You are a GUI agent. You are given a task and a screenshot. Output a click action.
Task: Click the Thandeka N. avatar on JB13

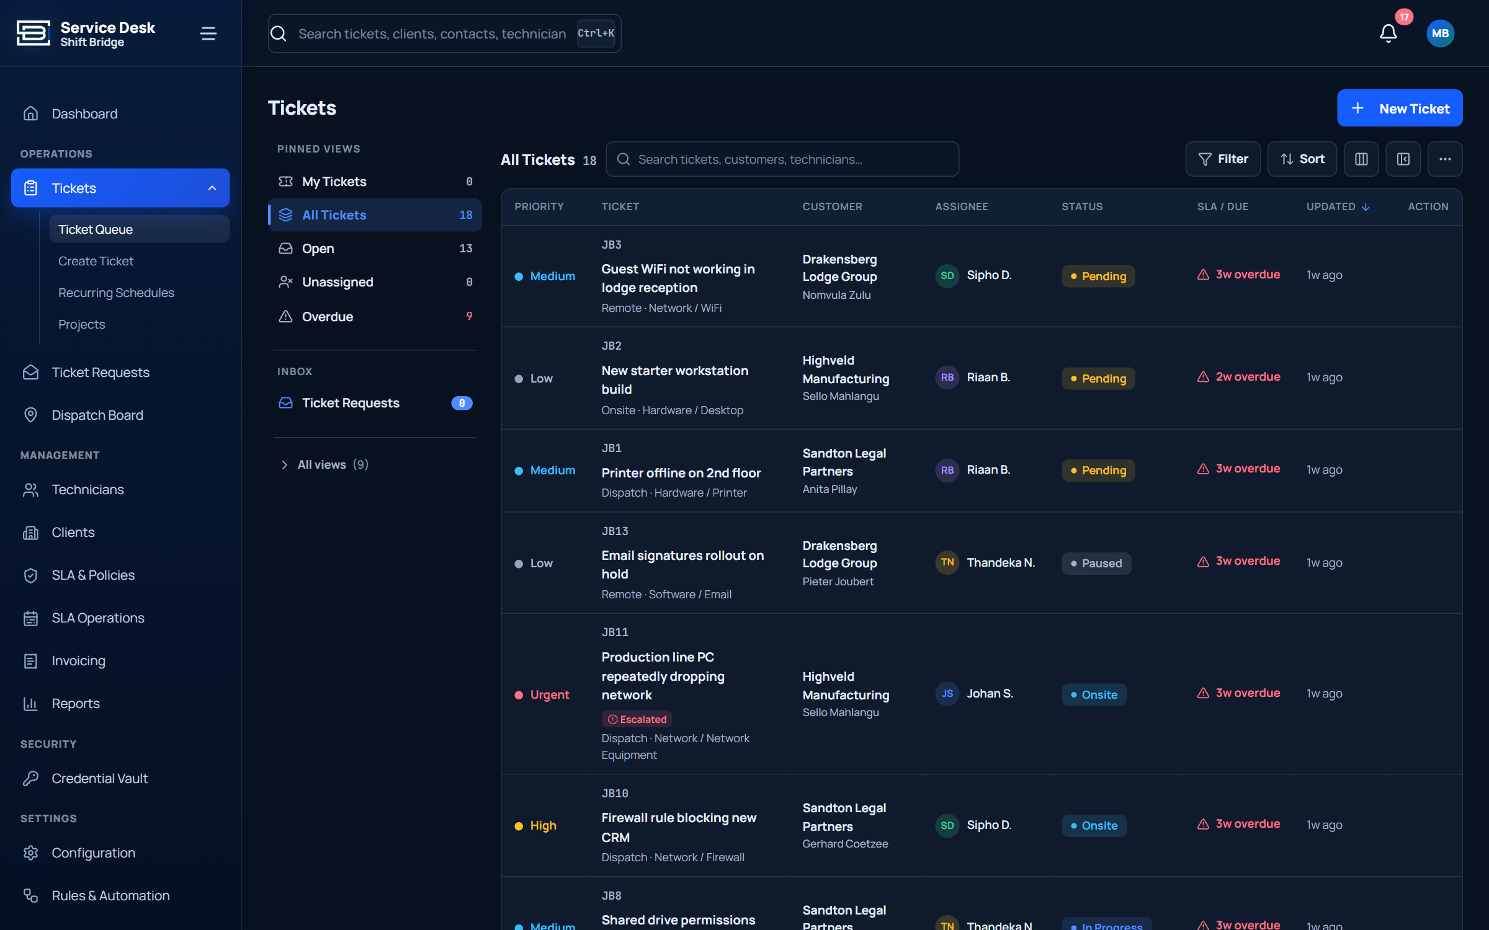pyautogui.click(x=947, y=563)
